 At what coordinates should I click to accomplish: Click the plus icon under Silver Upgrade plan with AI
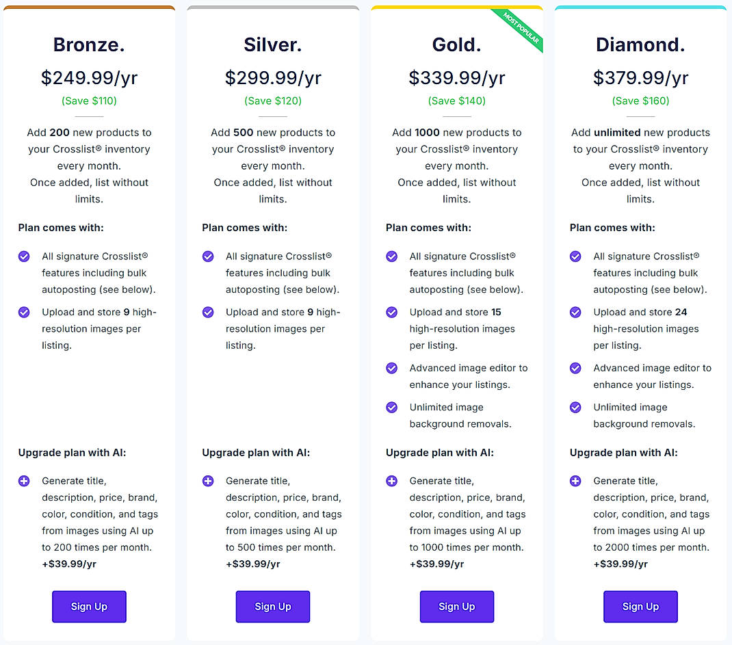click(x=207, y=481)
